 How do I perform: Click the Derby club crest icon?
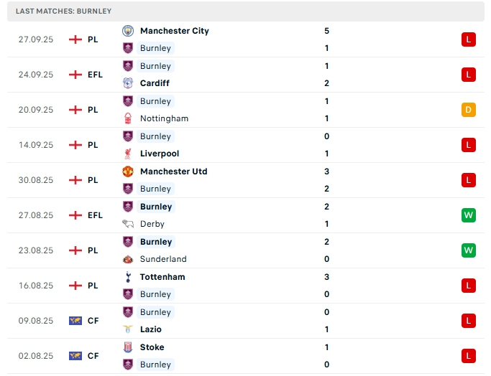(128, 224)
